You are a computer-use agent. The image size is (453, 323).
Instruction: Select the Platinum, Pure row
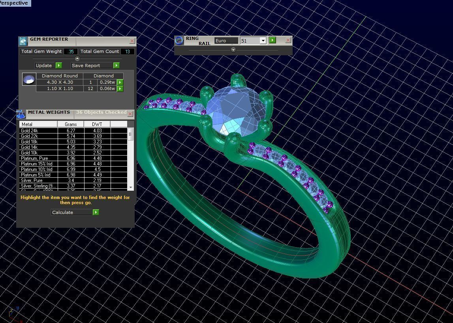pyautogui.click(x=73, y=158)
